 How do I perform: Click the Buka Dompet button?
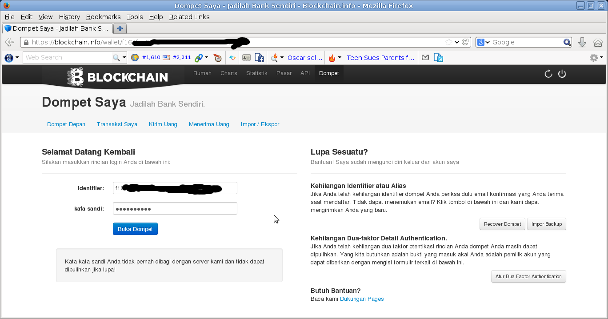click(135, 229)
